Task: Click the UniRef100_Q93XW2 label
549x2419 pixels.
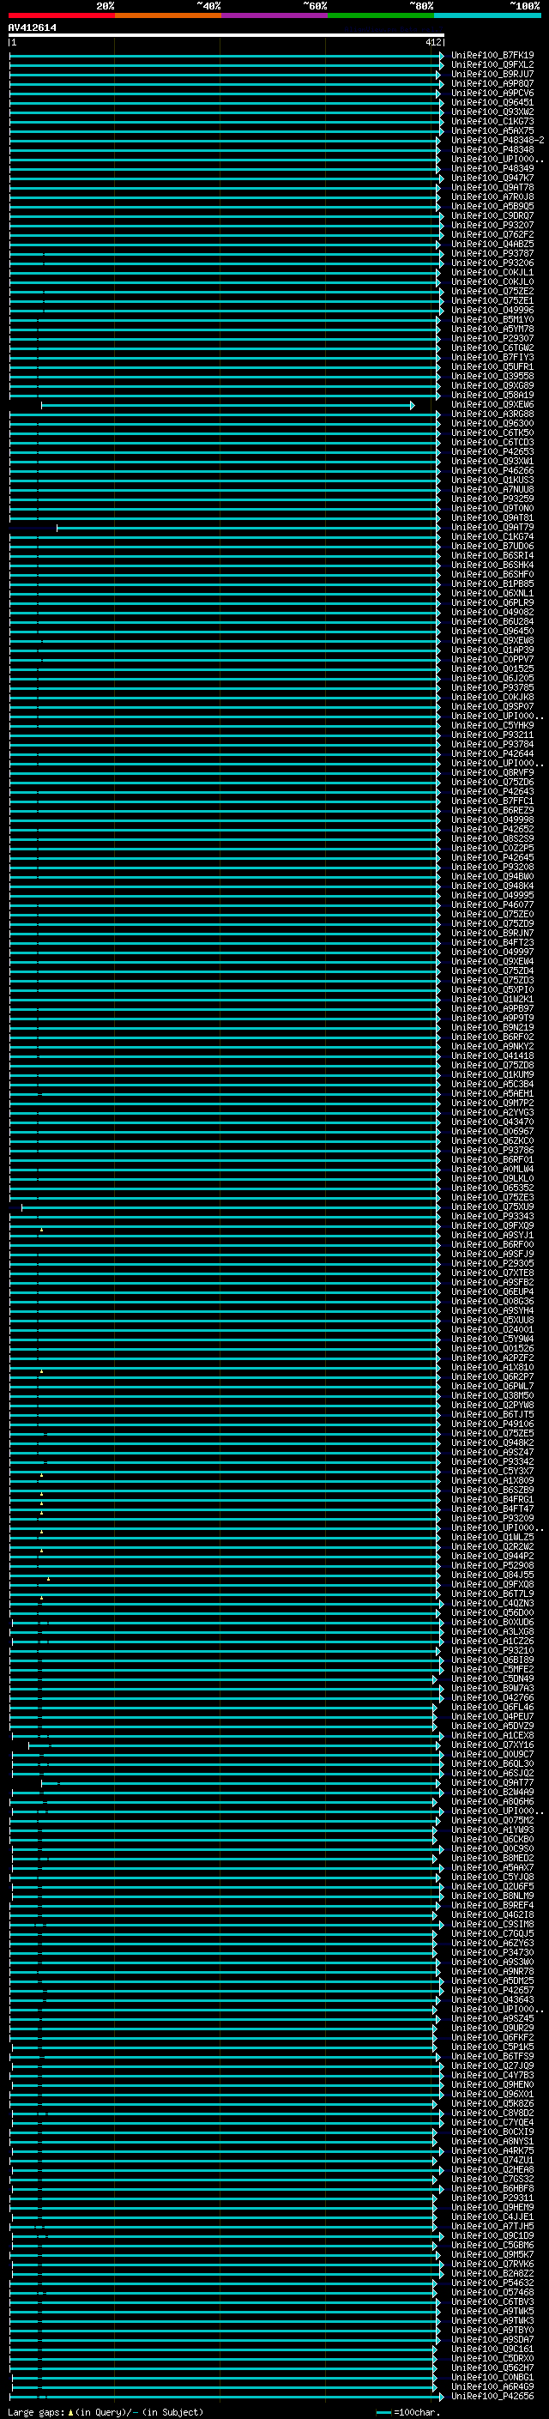Action: [492, 112]
